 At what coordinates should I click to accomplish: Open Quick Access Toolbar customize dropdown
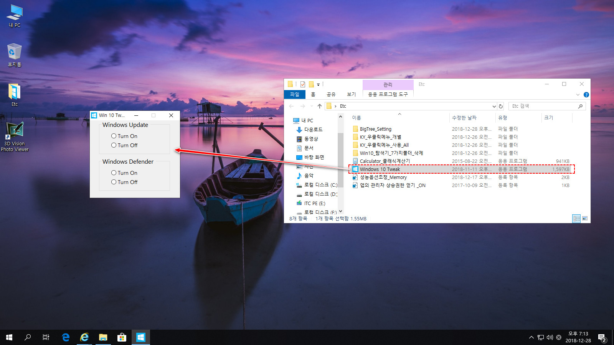[x=318, y=84]
